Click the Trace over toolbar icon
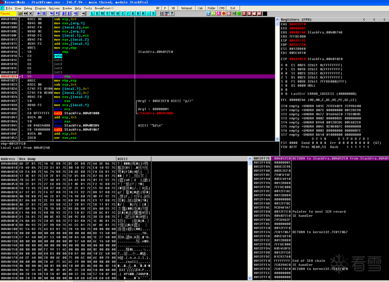Viewport: 389px width, 282px height. [69, 13]
